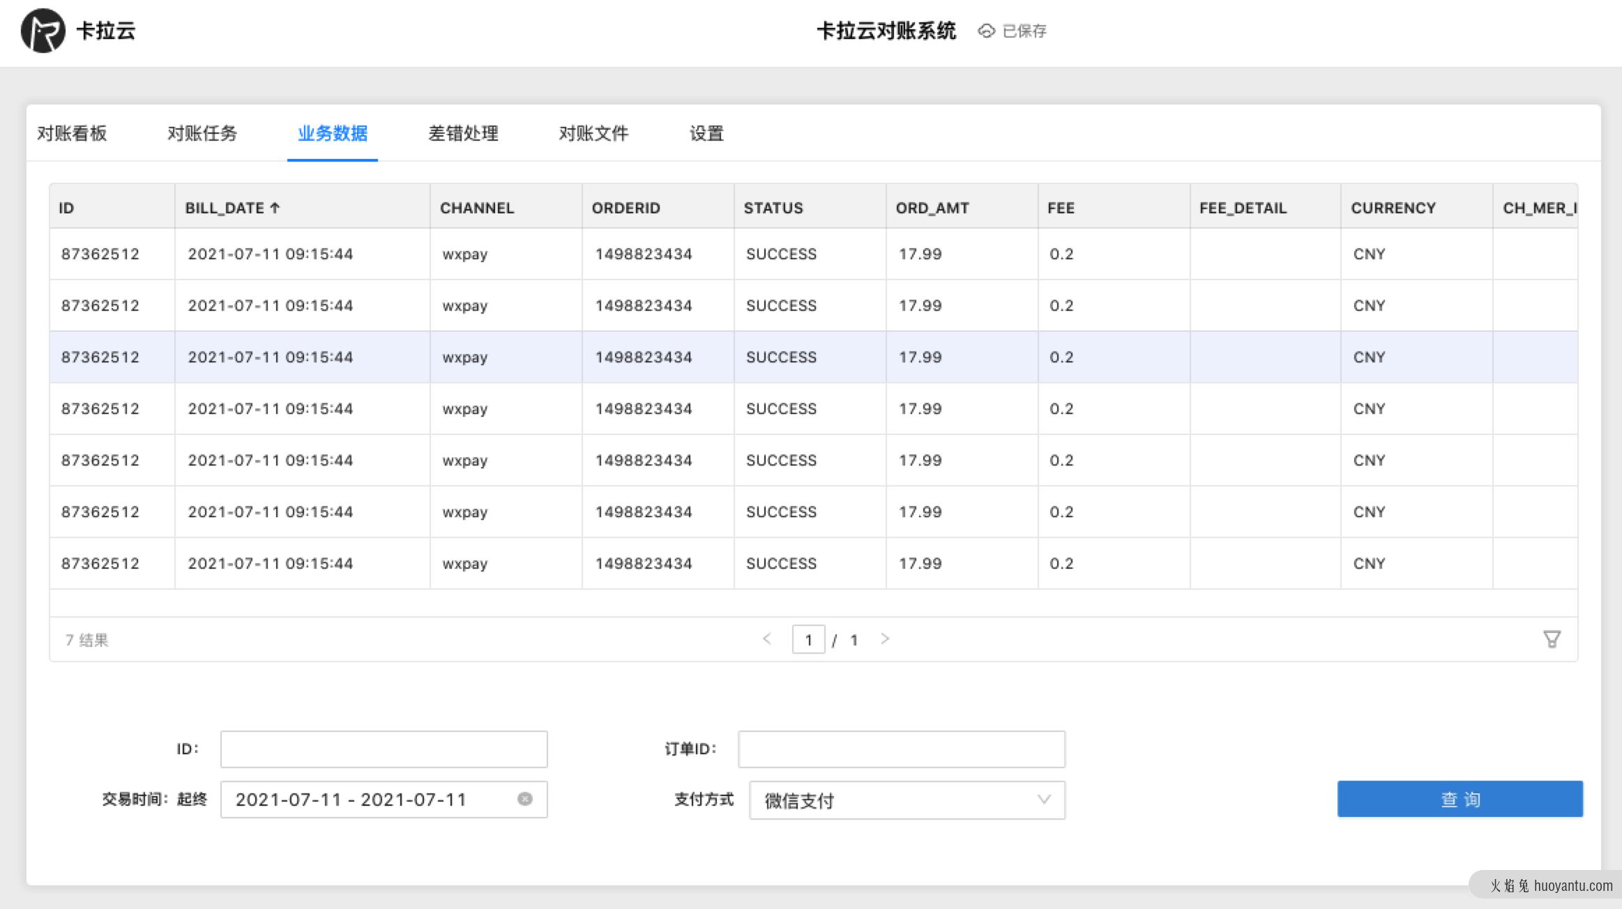
Task: Click the page number box
Action: [809, 639]
